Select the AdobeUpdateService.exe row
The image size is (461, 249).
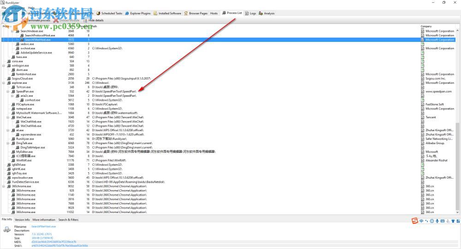229,52
